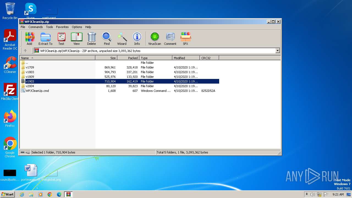Sort by Type column header
Viewport: 352px width, 198px height.
tap(156, 58)
